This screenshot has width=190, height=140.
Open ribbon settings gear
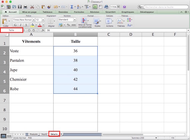186,12
